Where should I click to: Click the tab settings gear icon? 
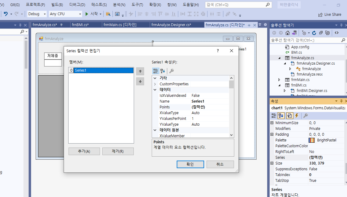tap(265, 25)
